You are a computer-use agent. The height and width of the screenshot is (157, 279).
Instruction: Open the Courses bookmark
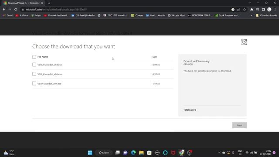tap(137, 16)
